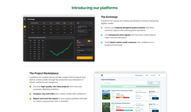Click the collapse arrow at bottom of Exchange sidebar
191x112 pixels.
25,60
